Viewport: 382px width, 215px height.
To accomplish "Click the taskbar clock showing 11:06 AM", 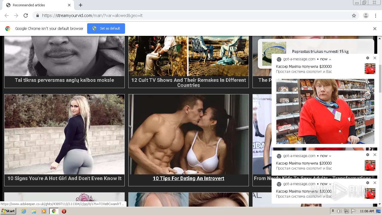I will [367, 211].
